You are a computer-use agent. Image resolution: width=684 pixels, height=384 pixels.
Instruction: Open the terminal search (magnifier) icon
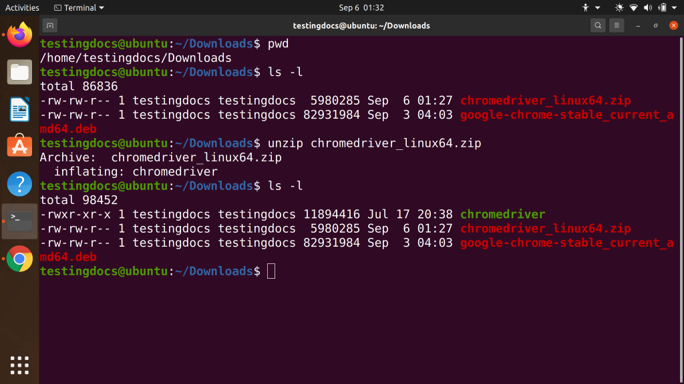[596, 25]
